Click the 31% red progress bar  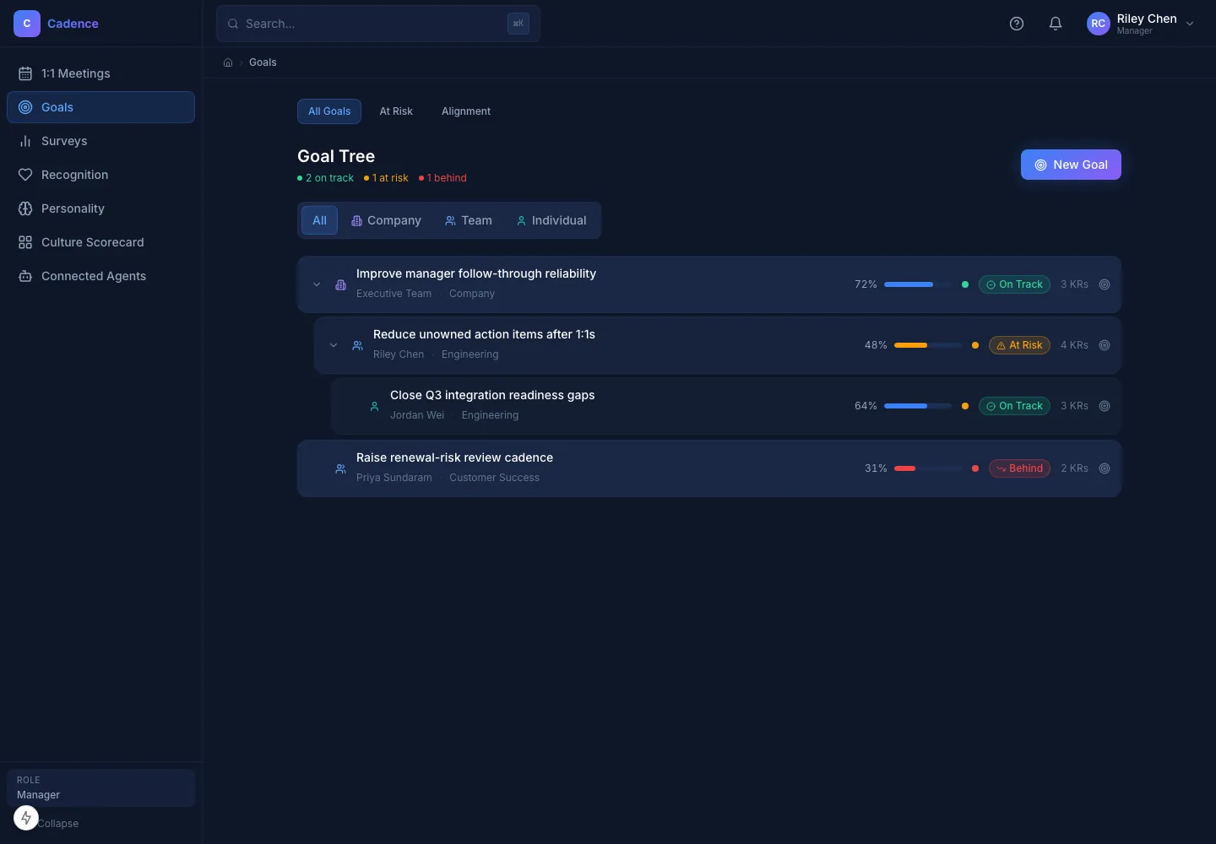[928, 468]
